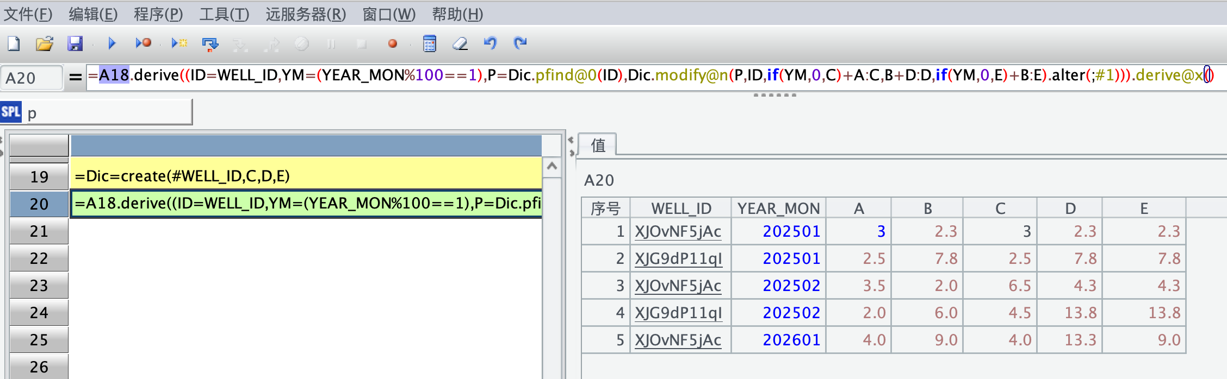Open the 远服务器(R) menu
Screen dimensions: 1227x379
tap(306, 14)
